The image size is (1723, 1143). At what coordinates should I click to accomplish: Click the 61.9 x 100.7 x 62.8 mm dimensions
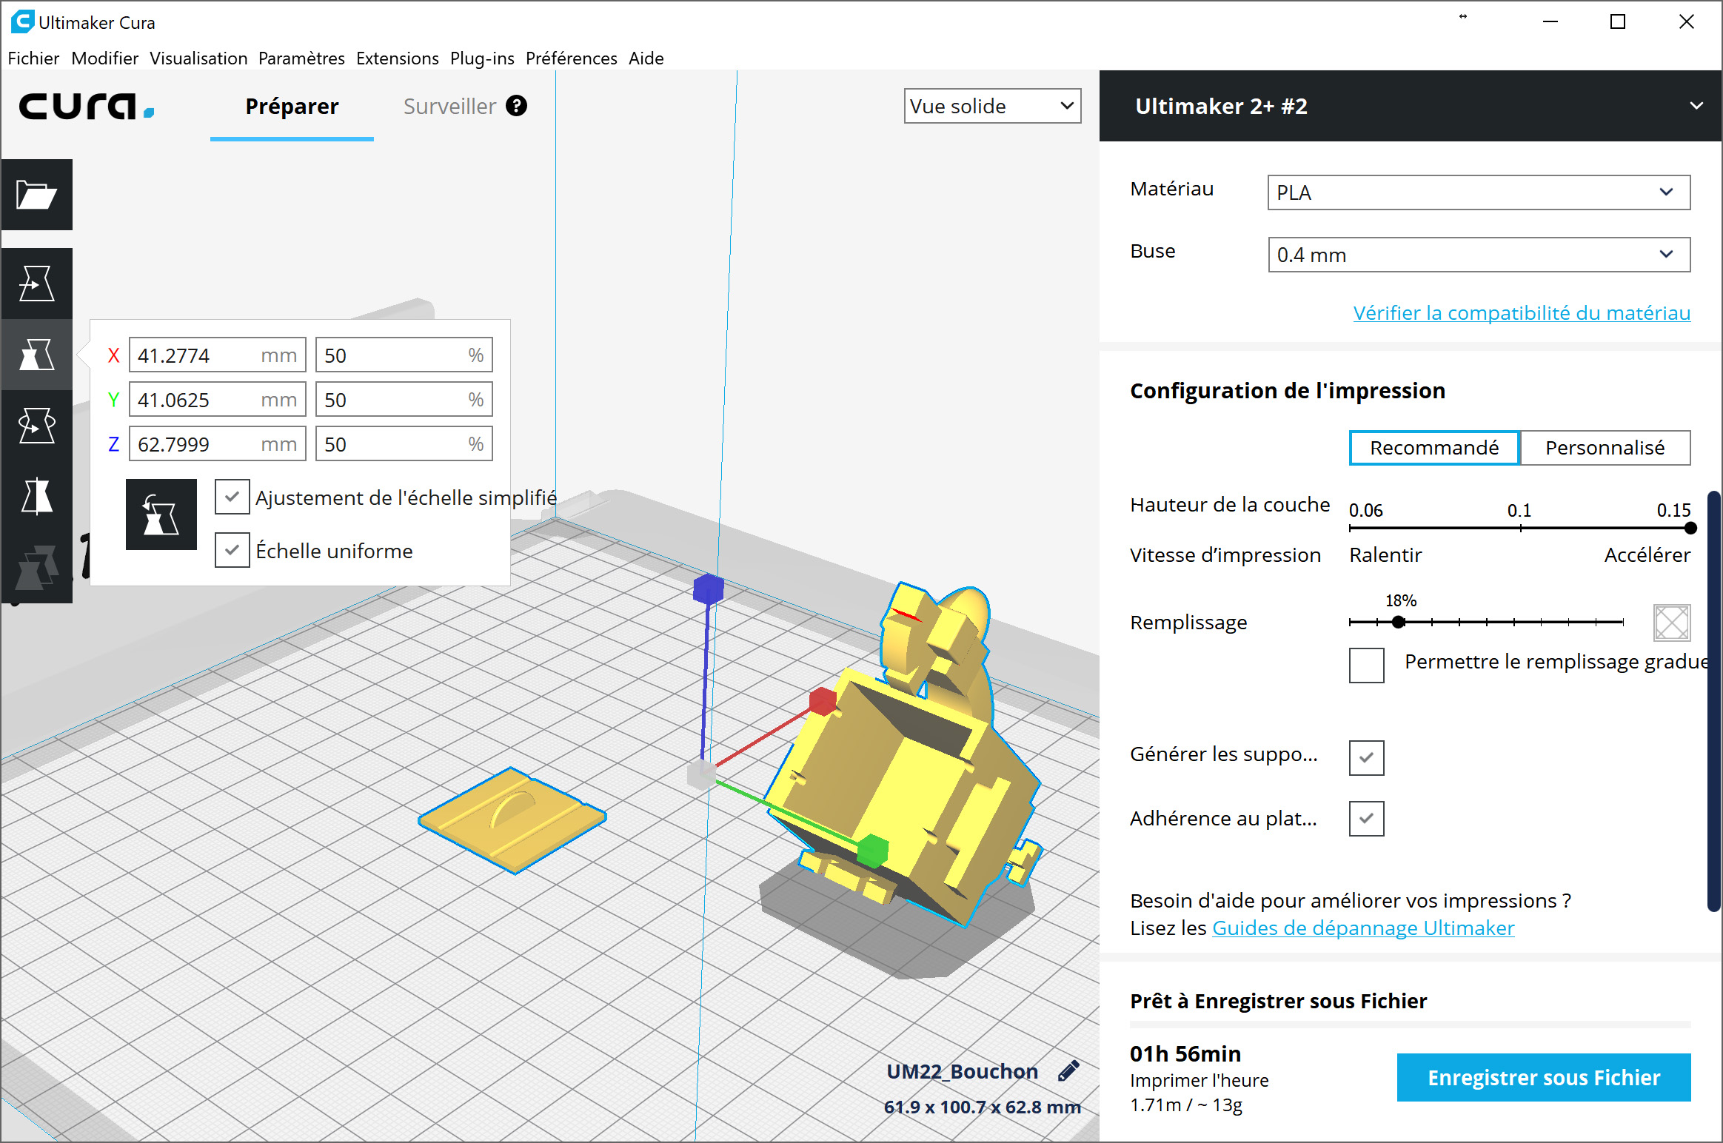click(x=982, y=1107)
